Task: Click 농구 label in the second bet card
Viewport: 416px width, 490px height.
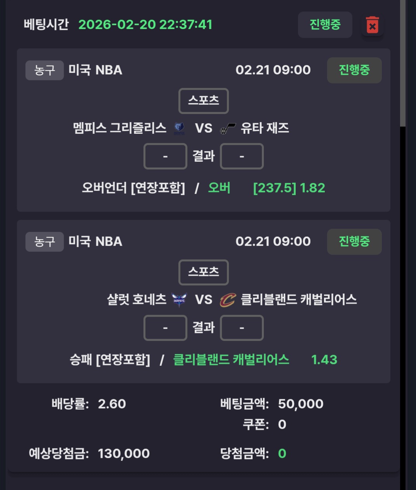Action: click(x=45, y=242)
